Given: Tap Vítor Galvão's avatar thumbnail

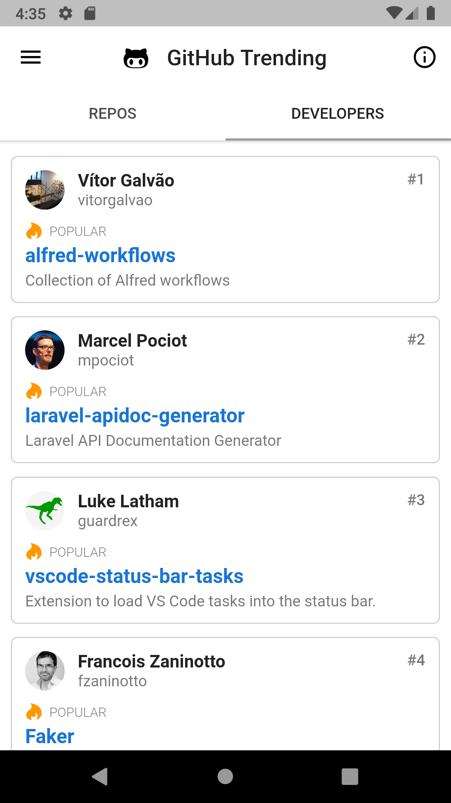Looking at the screenshot, I should (x=45, y=190).
